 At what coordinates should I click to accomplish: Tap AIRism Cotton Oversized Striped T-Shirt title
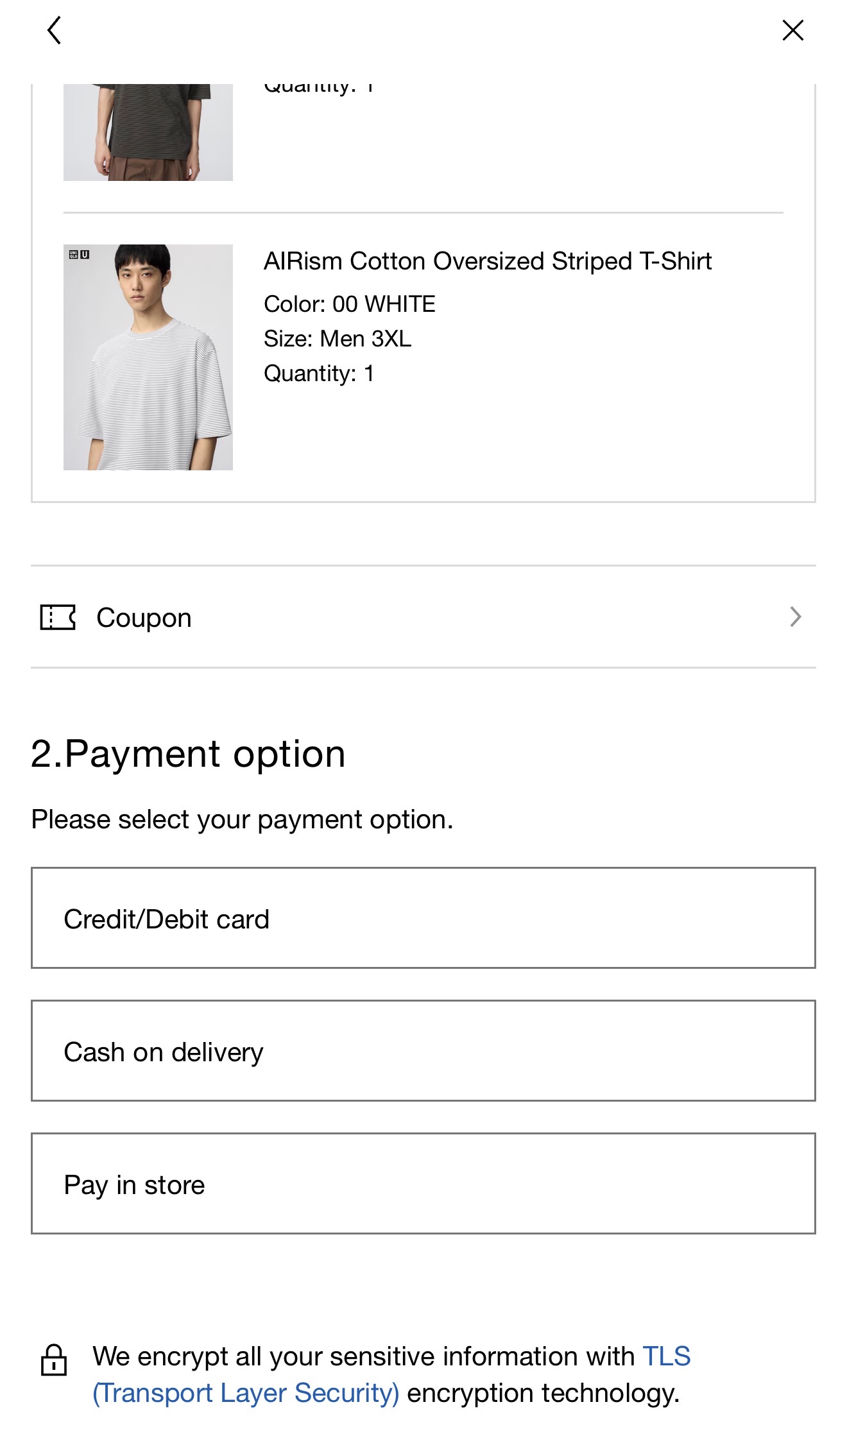tap(488, 261)
